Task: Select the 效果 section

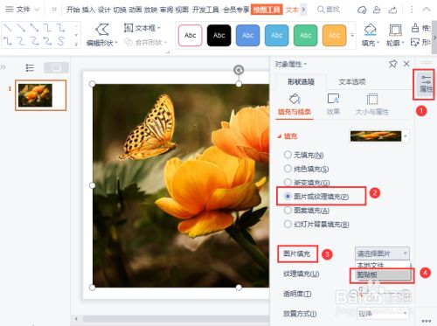Action: (x=333, y=104)
